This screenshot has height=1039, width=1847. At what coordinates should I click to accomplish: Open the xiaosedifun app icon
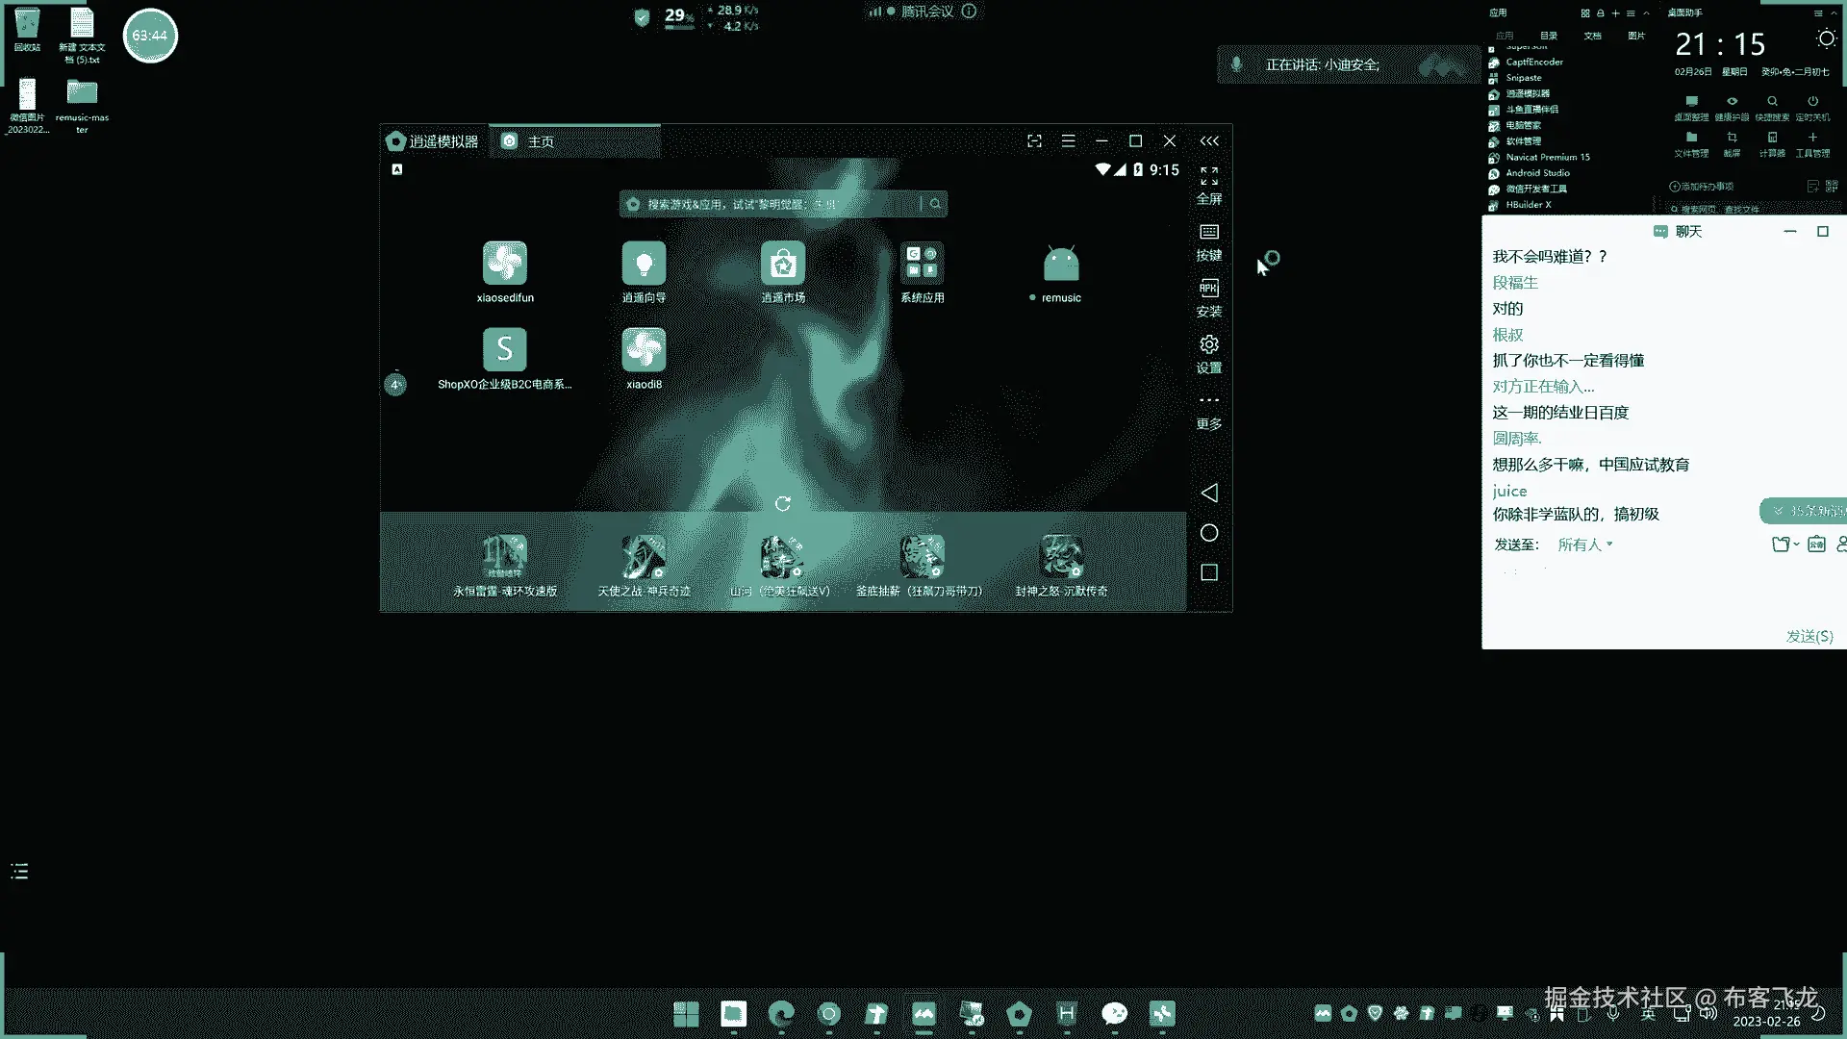tap(504, 265)
